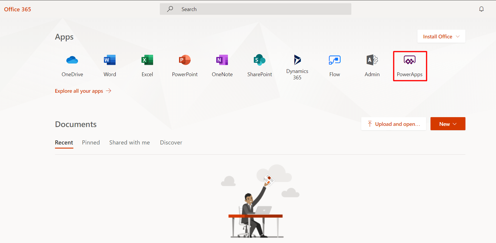Open the Admin center icon
The width and height of the screenshot is (496, 243).
(x=372, y=66)
